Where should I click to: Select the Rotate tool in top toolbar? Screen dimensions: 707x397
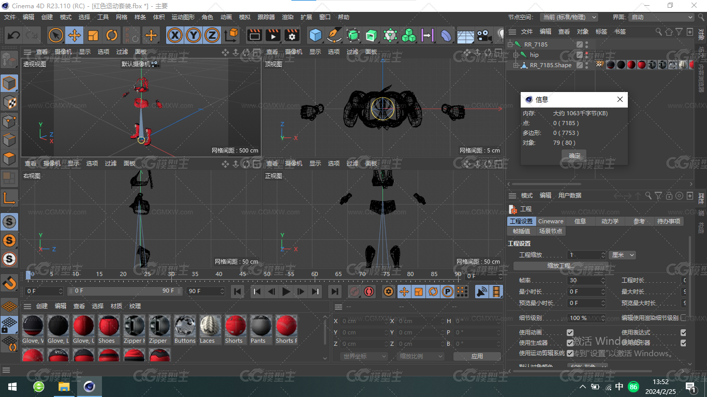click(112, 35)
